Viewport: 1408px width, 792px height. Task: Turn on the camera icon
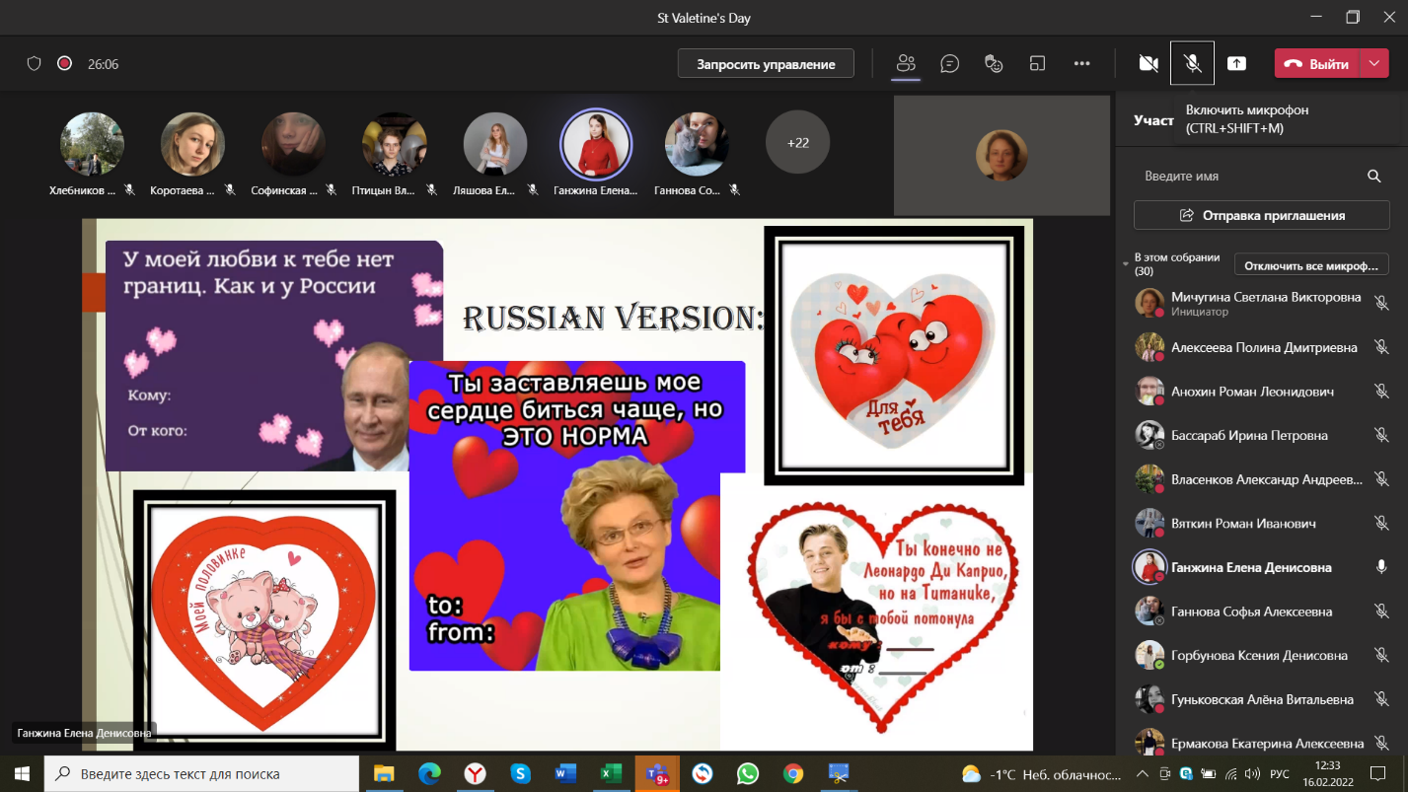[1148, 62]
